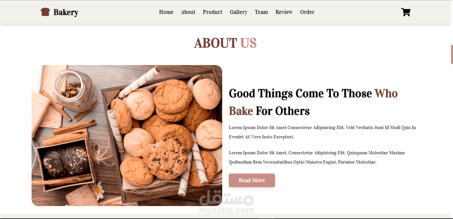This screenshot has width=453, height=219.
Task: Open the Gallery nav link
Action: (238, 12)
